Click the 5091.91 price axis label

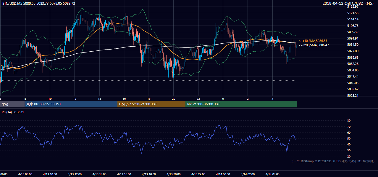[x=353, y=38]
